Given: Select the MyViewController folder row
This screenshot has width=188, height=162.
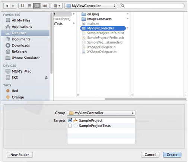Looking at the screenshot, I should coord(103,28).
